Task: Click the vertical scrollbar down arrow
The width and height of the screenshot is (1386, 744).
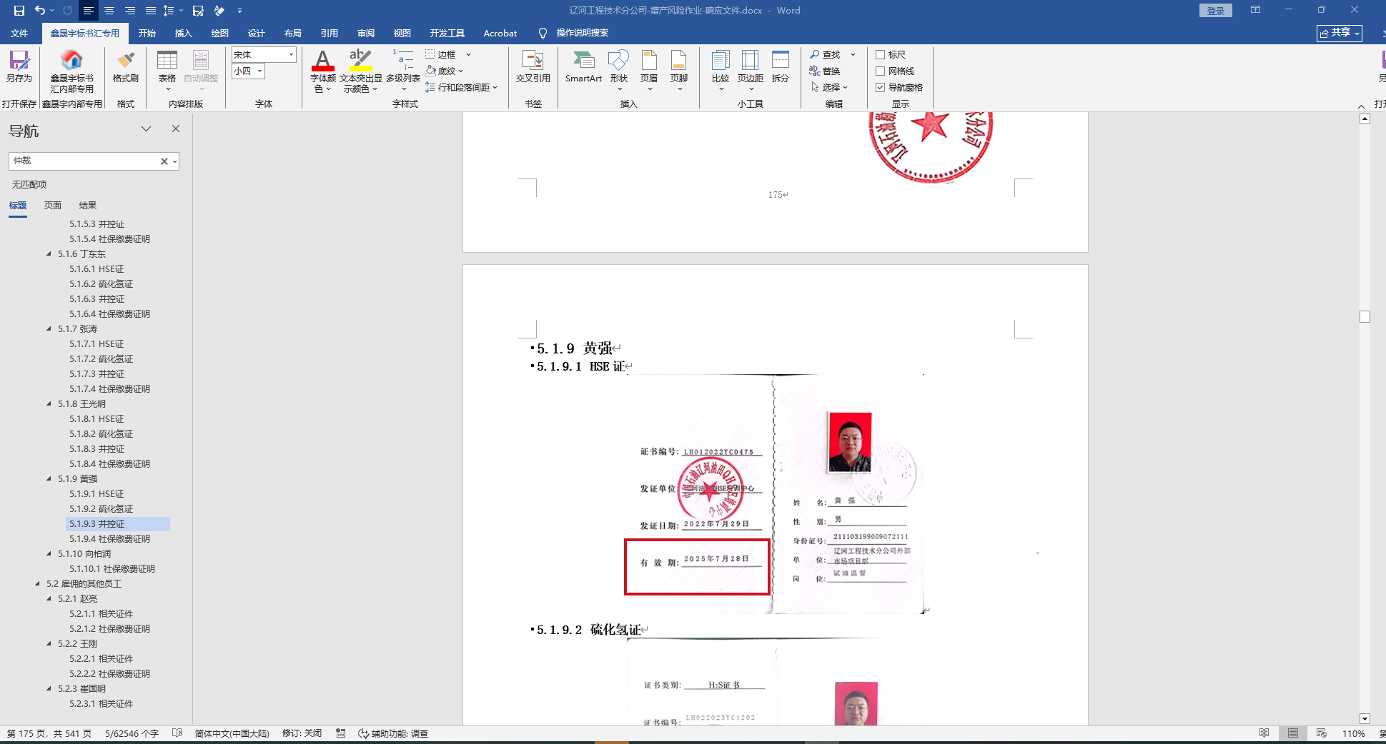Action: [1365, 719]
